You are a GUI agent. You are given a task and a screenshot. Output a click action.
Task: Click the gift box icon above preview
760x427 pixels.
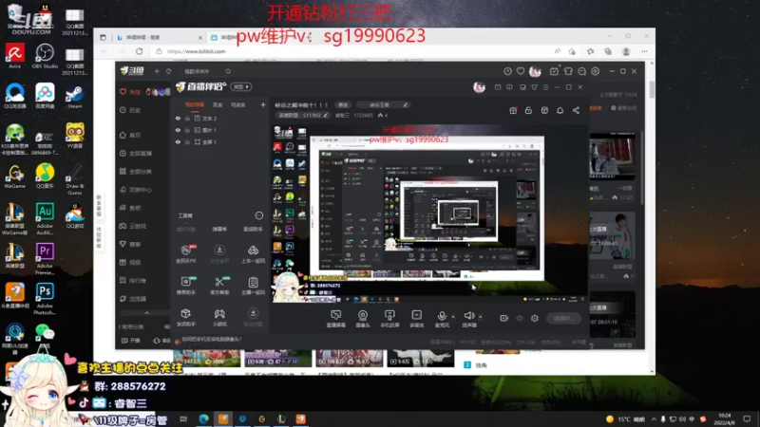(513, 110)
